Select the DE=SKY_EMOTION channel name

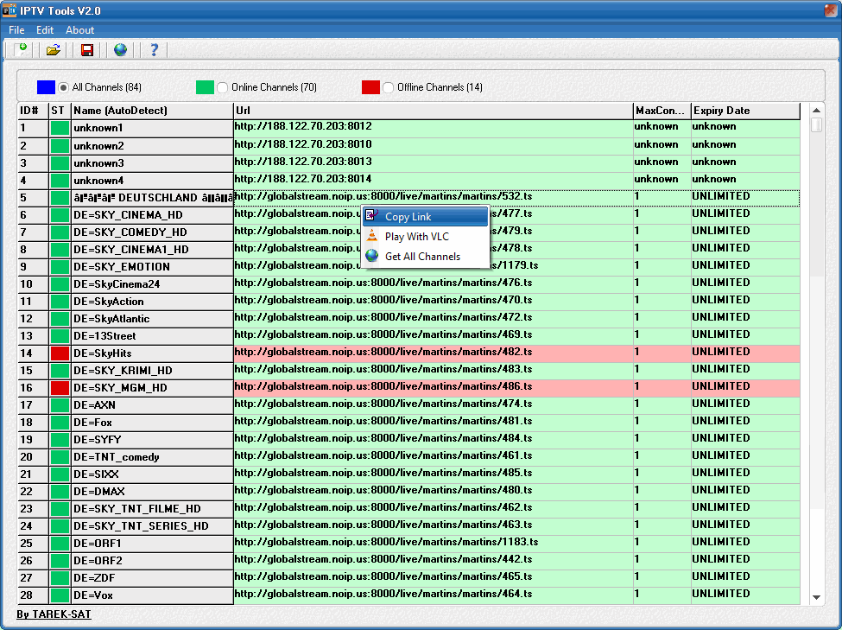pyautogui.click(x=122, y=267)
